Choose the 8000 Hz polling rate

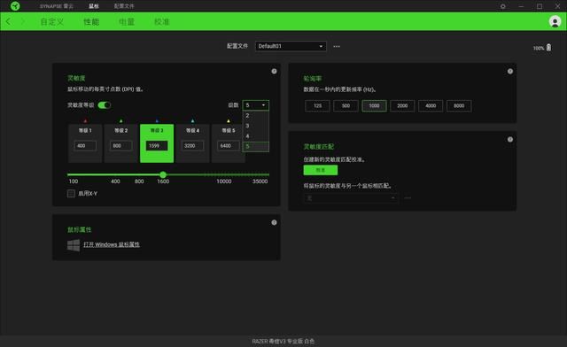[459, 106]
